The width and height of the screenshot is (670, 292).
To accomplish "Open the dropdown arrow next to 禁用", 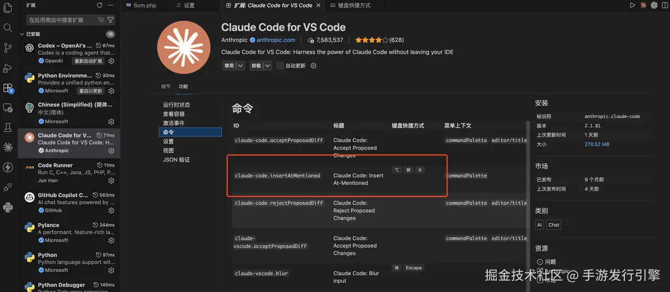I will [x=240, y=66].
